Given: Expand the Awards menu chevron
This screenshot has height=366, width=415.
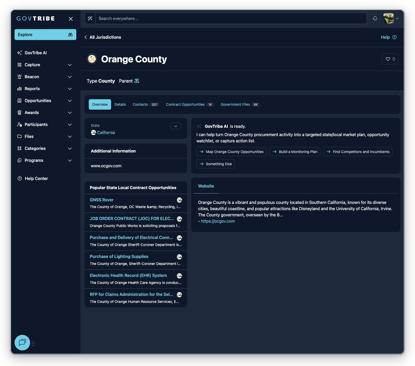Looking at the screenshot, I should coord(70,112).
